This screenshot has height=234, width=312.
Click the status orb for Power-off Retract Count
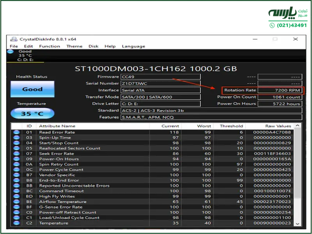(x=16, y=212)
